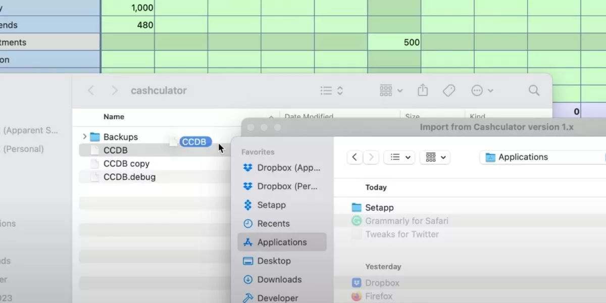Open Dropbox (App...) in the import dialog sidebar
606x303 pixels.
tap(282, 168)
